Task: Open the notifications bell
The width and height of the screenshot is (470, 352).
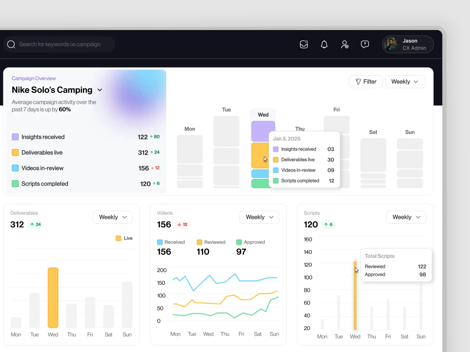Action: click(x=324, y=44)
